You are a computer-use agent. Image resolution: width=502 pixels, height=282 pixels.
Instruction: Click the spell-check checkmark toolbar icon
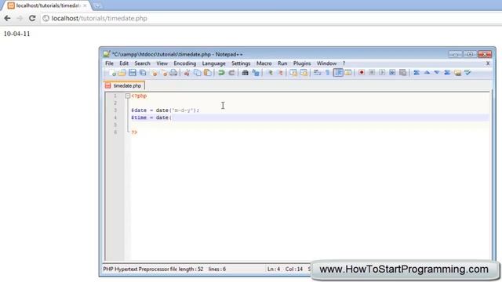[467, 73]
